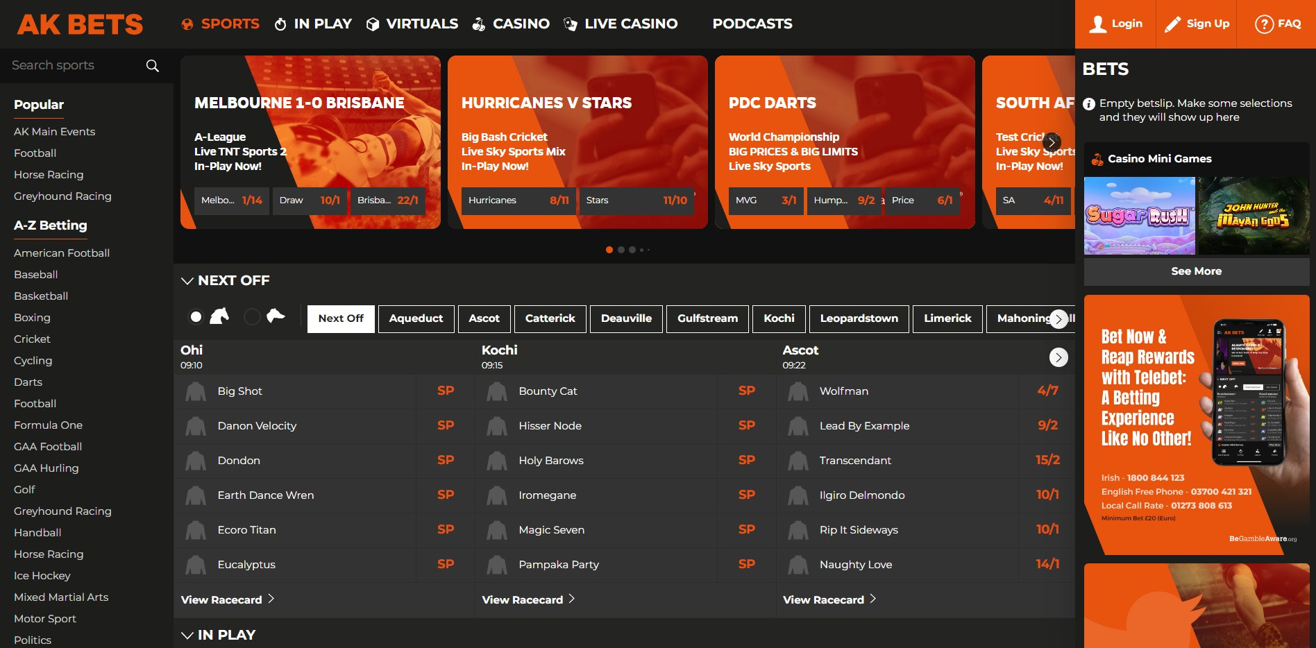This screenshot has width=1316, height=648.
Task: Collapse the IN PLAY section chevron
Action: coord(186,635)
